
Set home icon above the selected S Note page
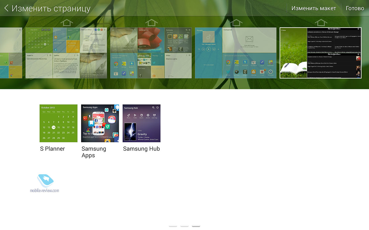321,22
